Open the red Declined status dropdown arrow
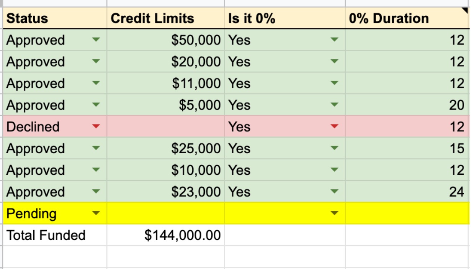The image size is (471, 269). click(x=96, y=126)
